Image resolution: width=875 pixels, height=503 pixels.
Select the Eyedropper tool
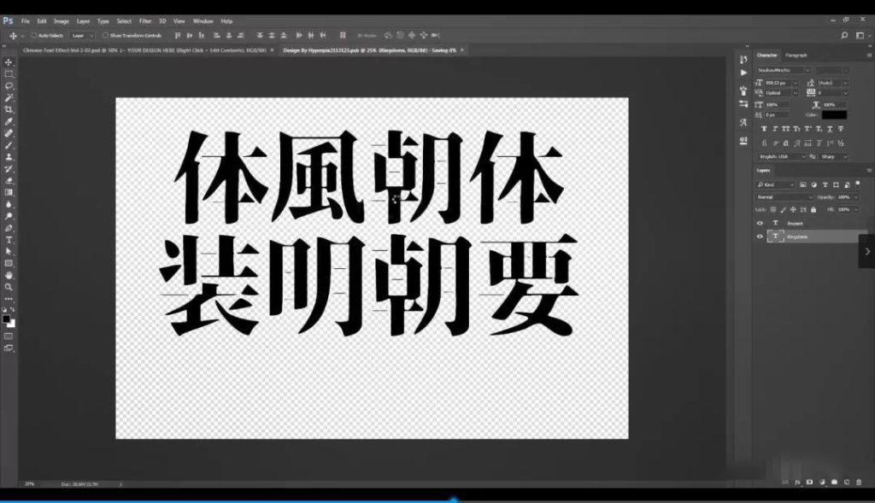tap(9, 122)
